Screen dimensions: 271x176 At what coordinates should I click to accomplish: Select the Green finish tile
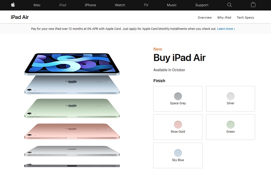tap(230, 127)
